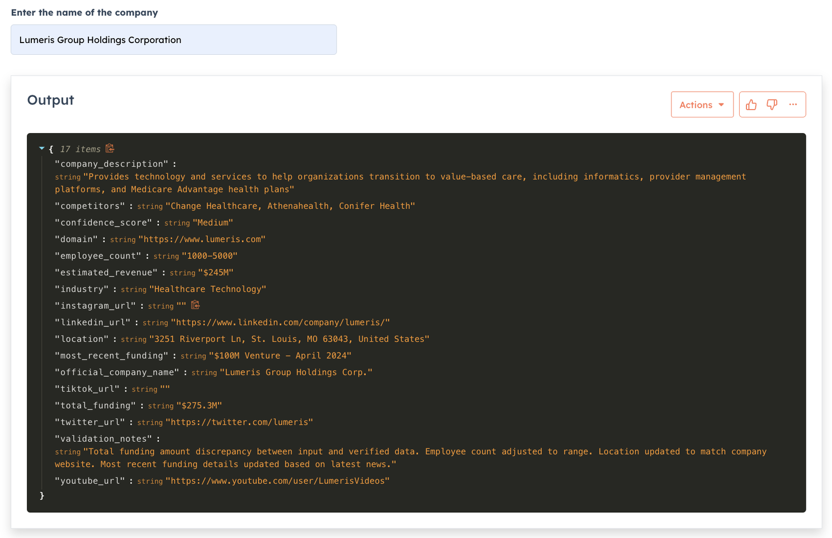Collapse the JSON root object triangle
Screen dimensions: 832x538
42,149
